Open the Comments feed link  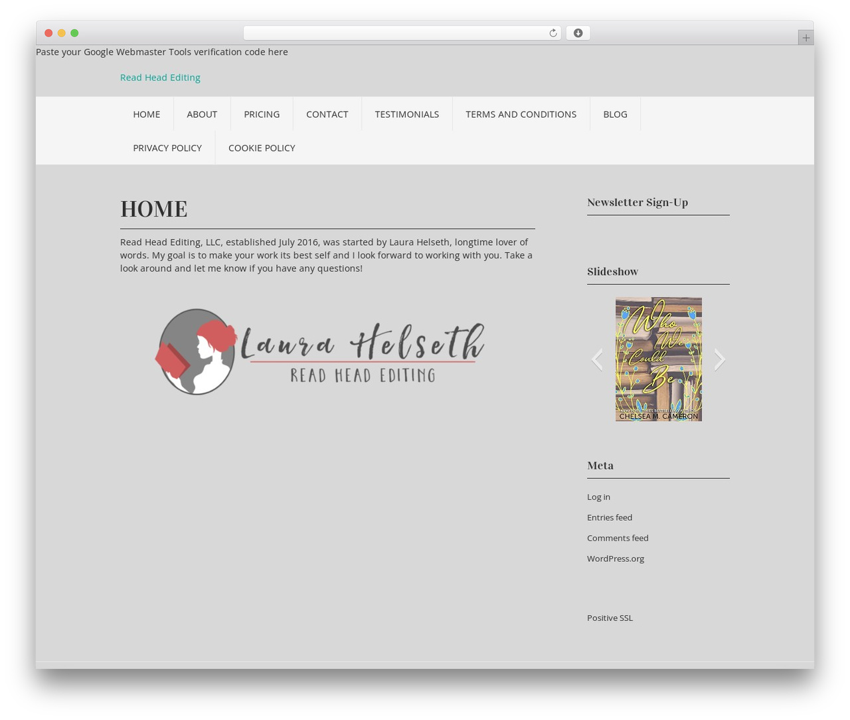(x=618, y=538)
